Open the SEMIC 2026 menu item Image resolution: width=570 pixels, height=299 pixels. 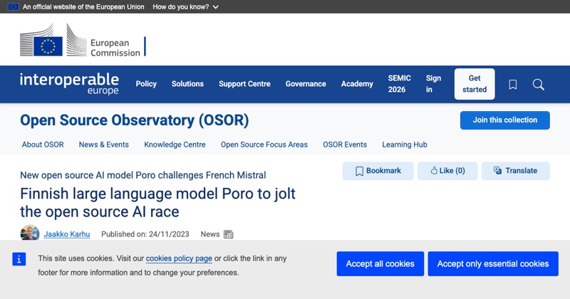400,84
